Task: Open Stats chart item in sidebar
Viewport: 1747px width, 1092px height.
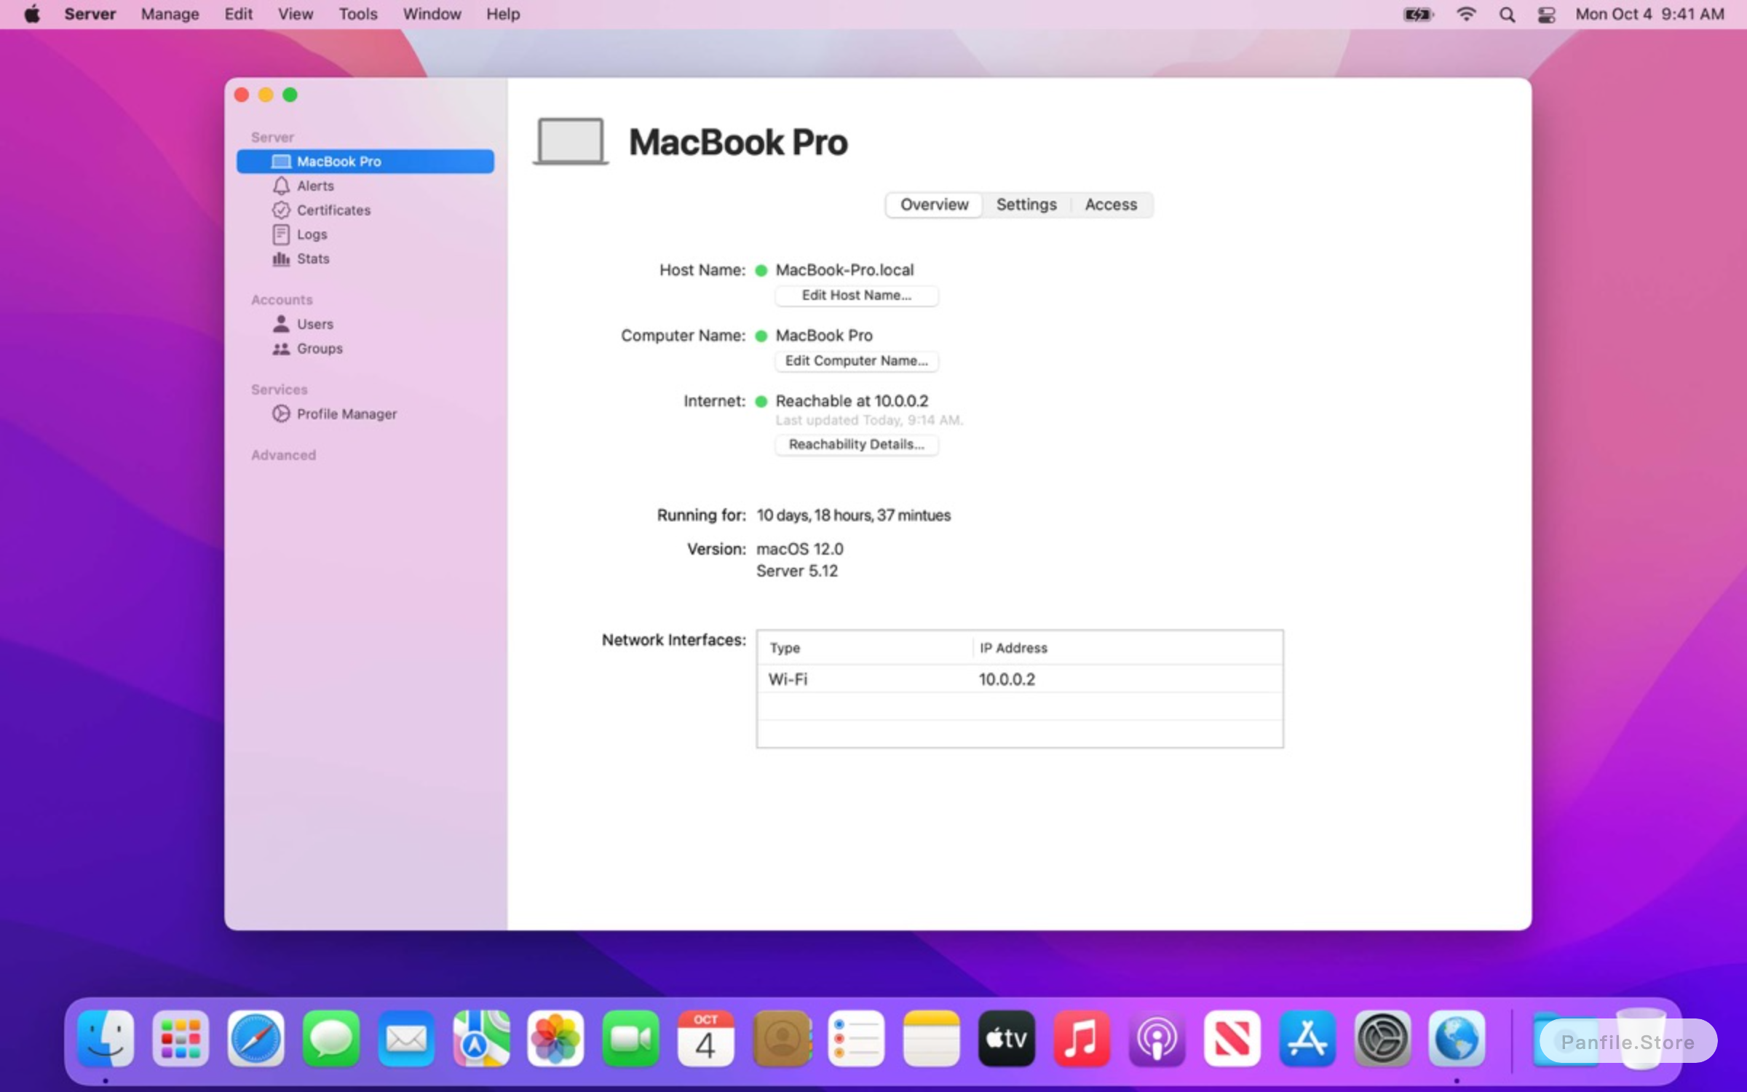Action: tap(301, 258)
